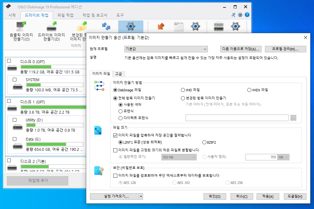Click the base image path input field
This screenshot has height=209, width=314.
[x=237, y=118]
